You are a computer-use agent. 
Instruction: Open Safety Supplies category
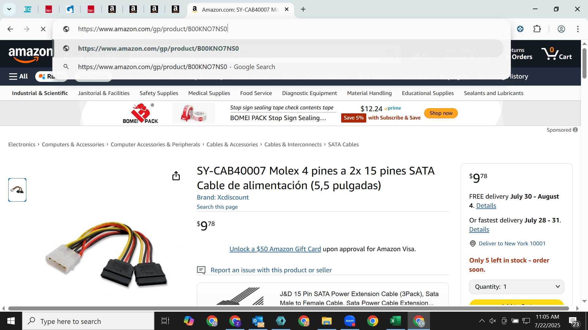159,93
